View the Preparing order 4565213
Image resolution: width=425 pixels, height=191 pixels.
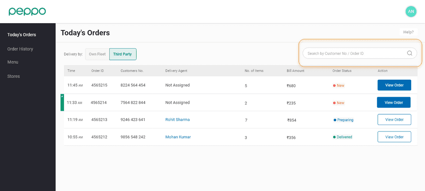click(394, 120)
